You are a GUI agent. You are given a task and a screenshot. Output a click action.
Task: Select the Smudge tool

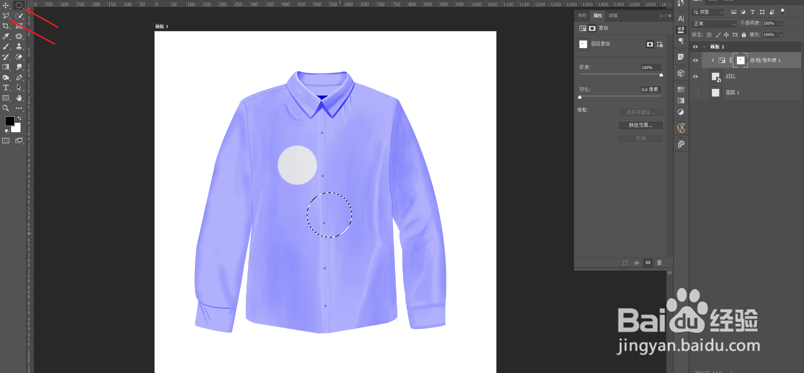(19, 67)
